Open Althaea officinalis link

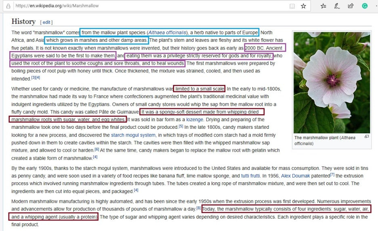167,33
